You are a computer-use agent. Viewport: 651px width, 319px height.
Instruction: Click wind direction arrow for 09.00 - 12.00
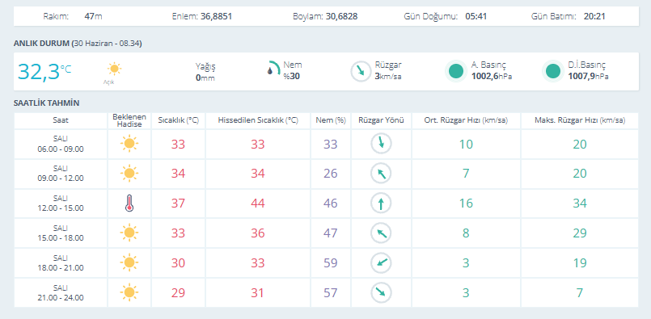381,174
